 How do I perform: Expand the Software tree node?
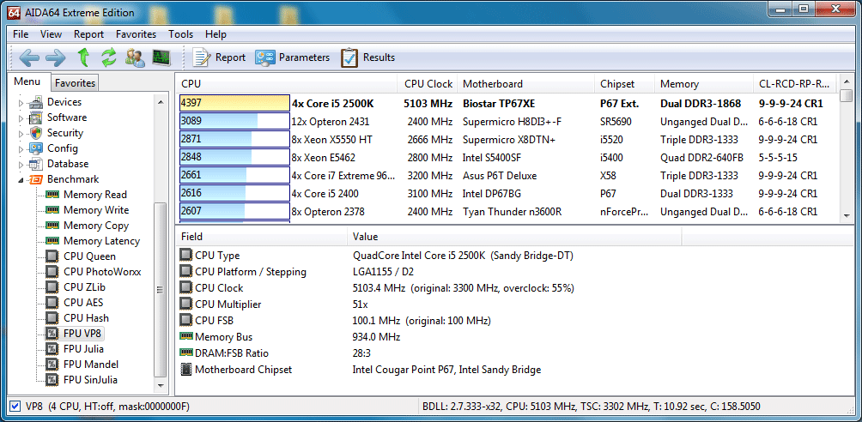(21, 118)
